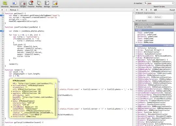Viewport: 176px width, 126px height.
Task: Click the step over debugger icon
Action: pos(142,10)
